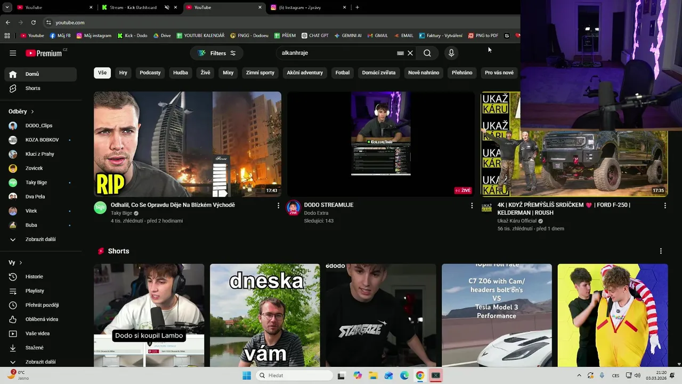Screen dimensions: 682x384
Task: Open options menu for Ford F-250 video
Action: pos(665,205)
